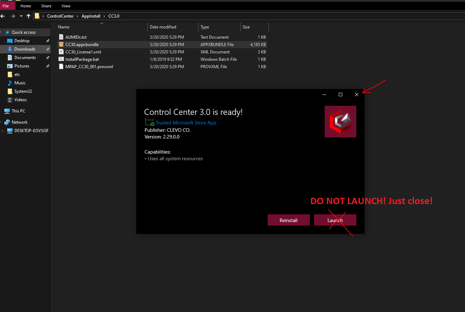Viewport: 465px width, 312px height.
Task: Open the File ribbon tab
Action: (6, 6)
